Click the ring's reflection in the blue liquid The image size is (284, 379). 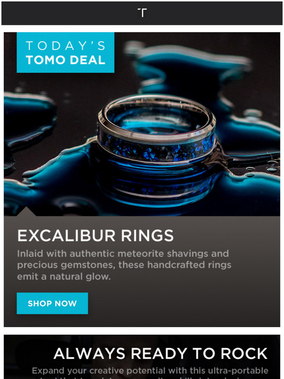tap(157, 186)
